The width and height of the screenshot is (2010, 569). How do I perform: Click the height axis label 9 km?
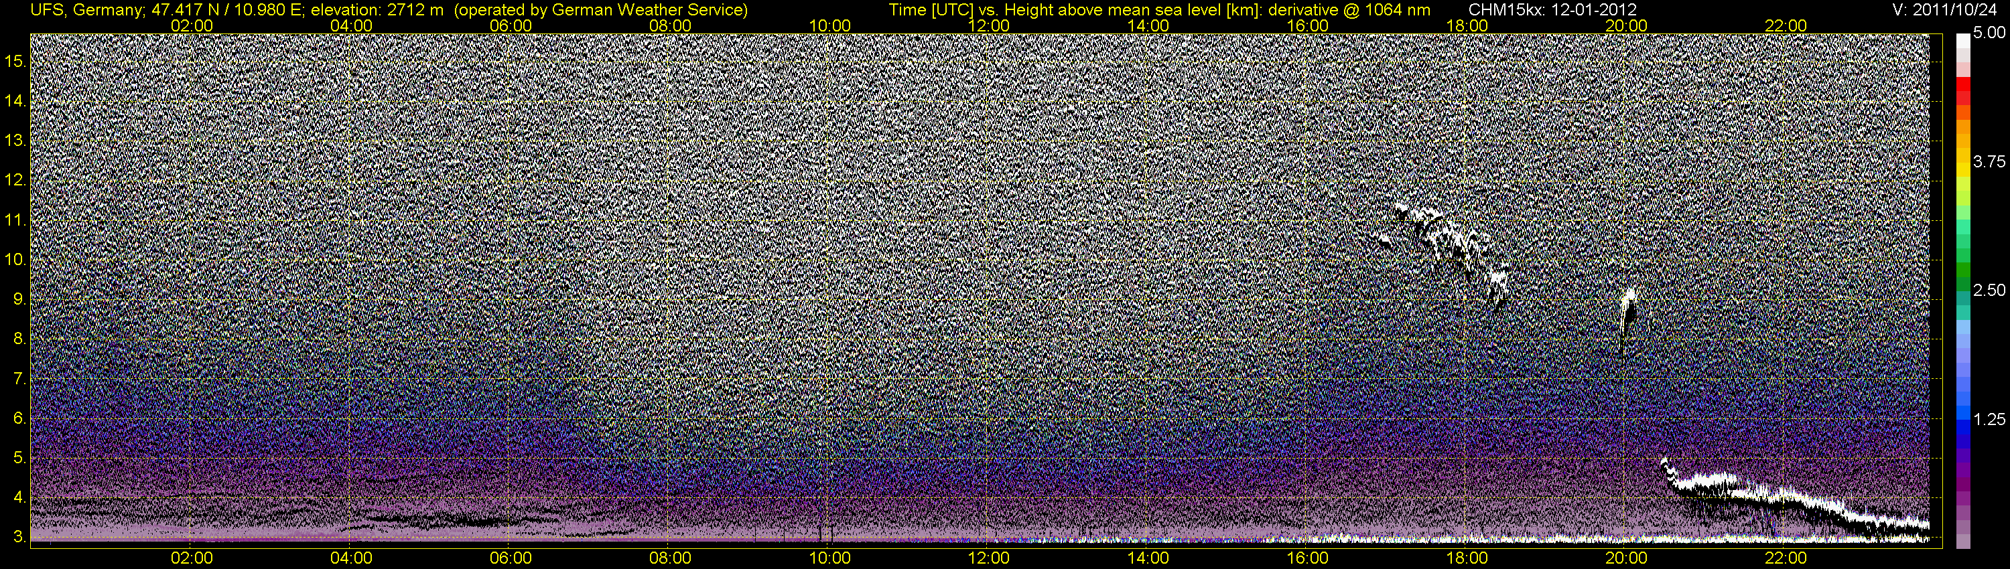pyautogui.click(x=19, y=299)
